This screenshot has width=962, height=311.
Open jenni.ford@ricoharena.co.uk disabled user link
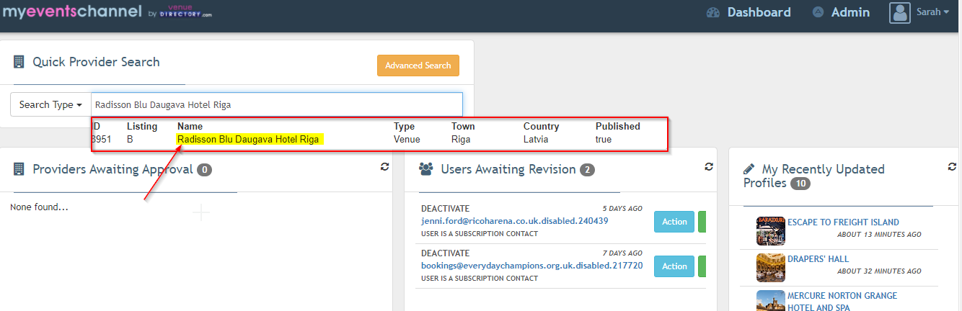click(x=515, y=221)
